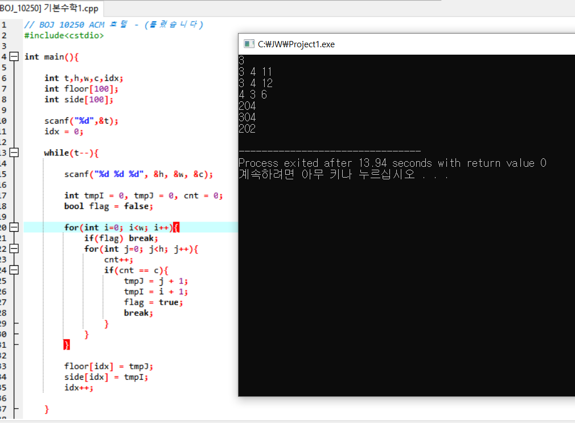Click the 'bool flag = false;' line
The height and width of the screenshot is (423, 575).
109,206
